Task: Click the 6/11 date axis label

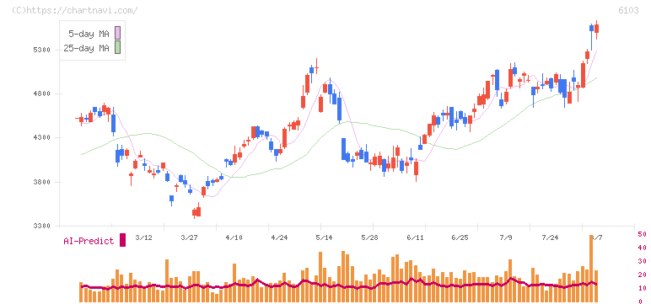Action: tap(414, 237)
